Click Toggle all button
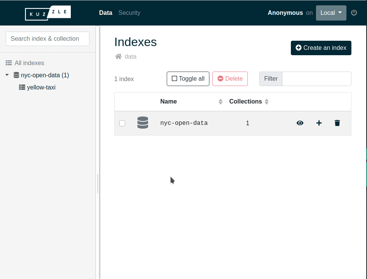 click(188, 79)
